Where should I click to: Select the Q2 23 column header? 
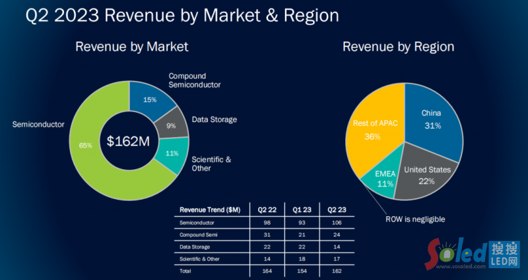[x=335, y=209]
